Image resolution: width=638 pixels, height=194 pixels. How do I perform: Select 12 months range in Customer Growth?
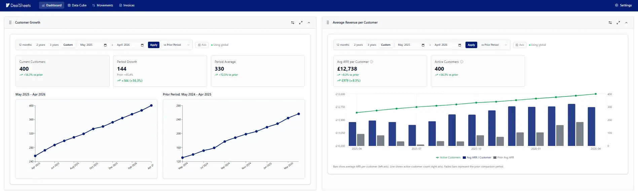(25, 45)
